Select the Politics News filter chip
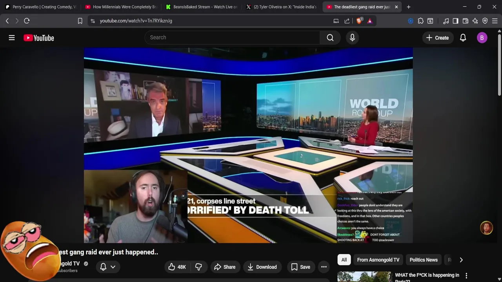Viewport: 502px width, 282px height. coord(424,260)
